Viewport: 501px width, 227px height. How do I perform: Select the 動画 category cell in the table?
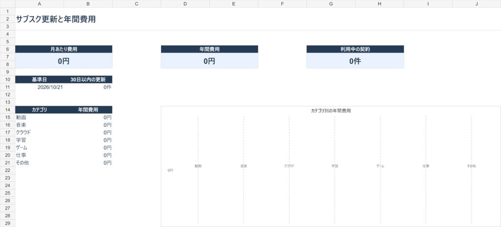tap(40, 117)
